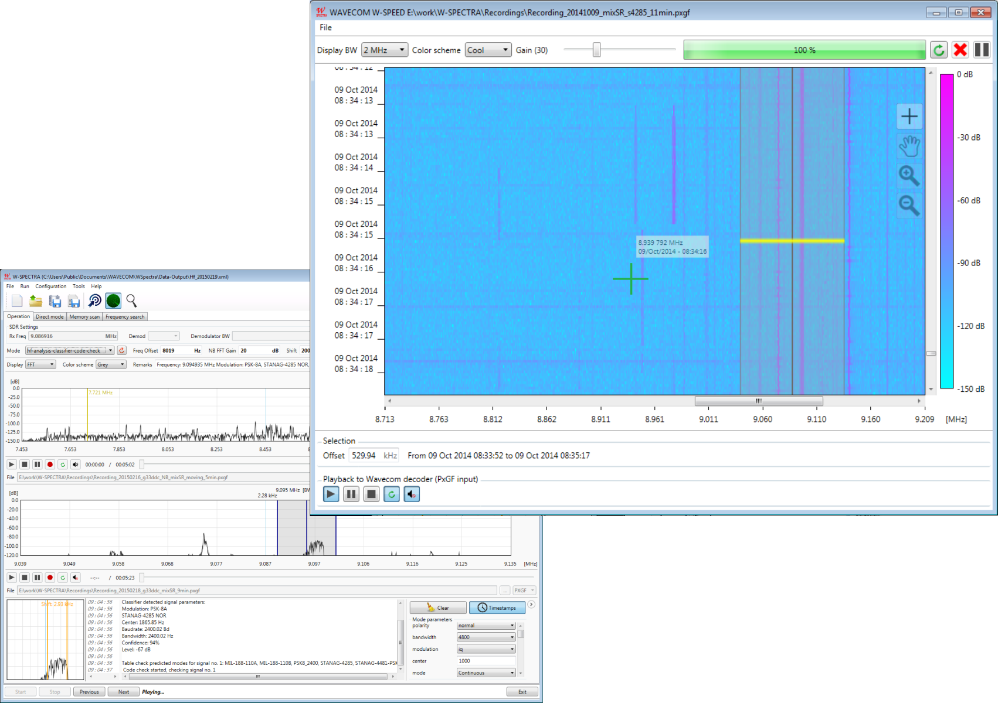Click the magnifying glass search icon in W-SPECTRA
The image size is (998, 703).
tap(131, 301)
